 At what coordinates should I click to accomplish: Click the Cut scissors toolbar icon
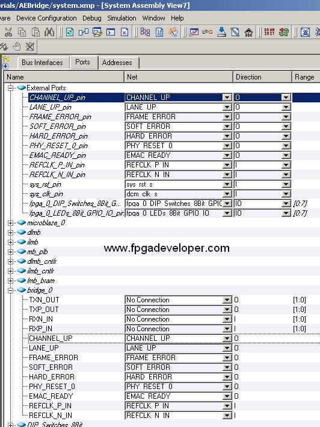coord(8,32)
